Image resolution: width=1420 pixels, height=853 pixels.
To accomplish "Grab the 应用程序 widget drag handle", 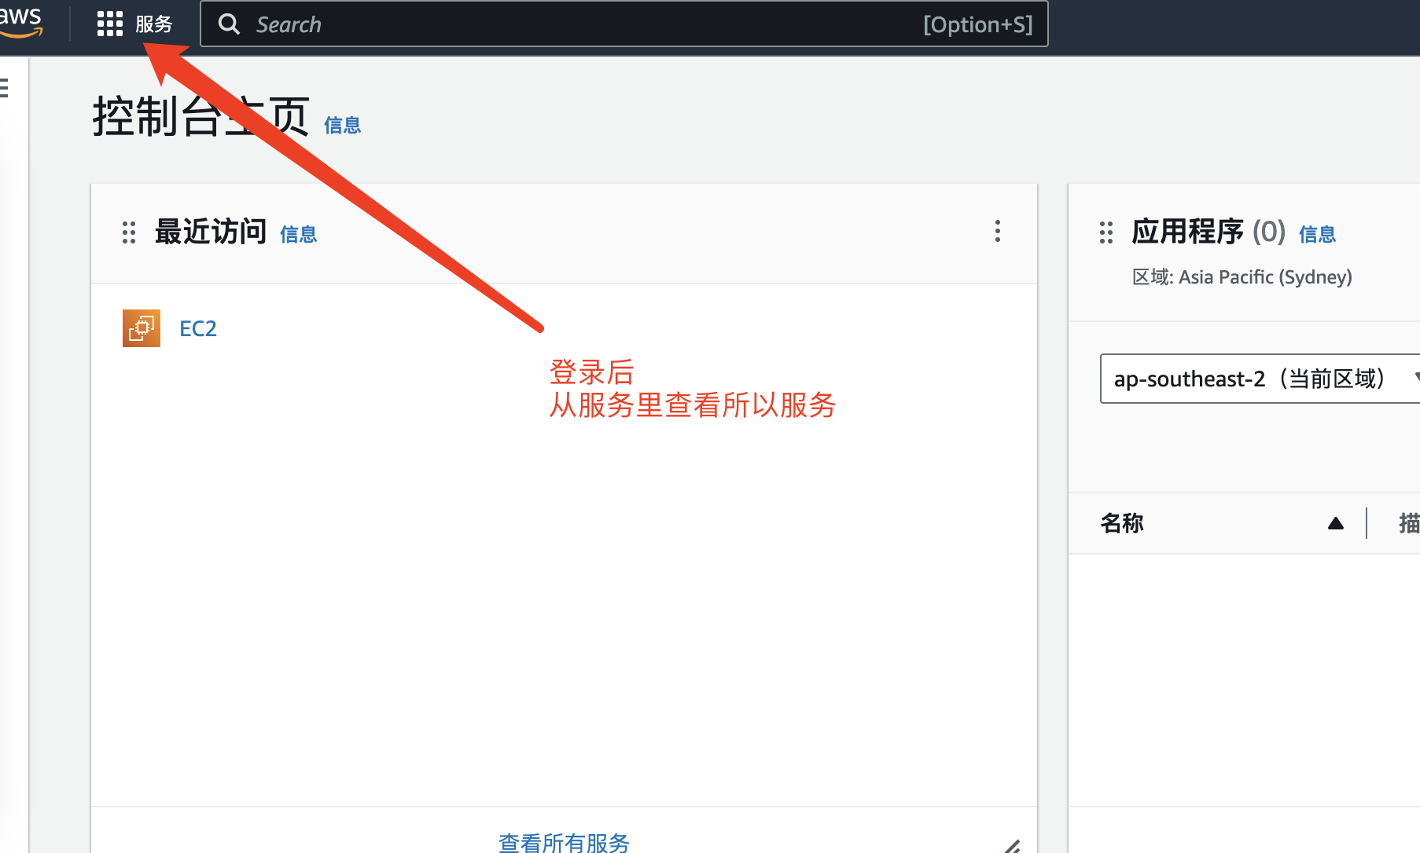I will (1106, 232).
